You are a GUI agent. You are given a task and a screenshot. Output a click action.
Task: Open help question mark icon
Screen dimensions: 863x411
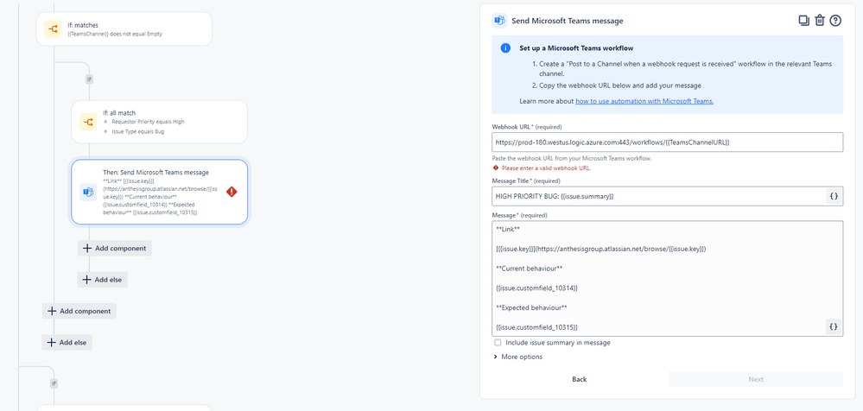[835, 21]
